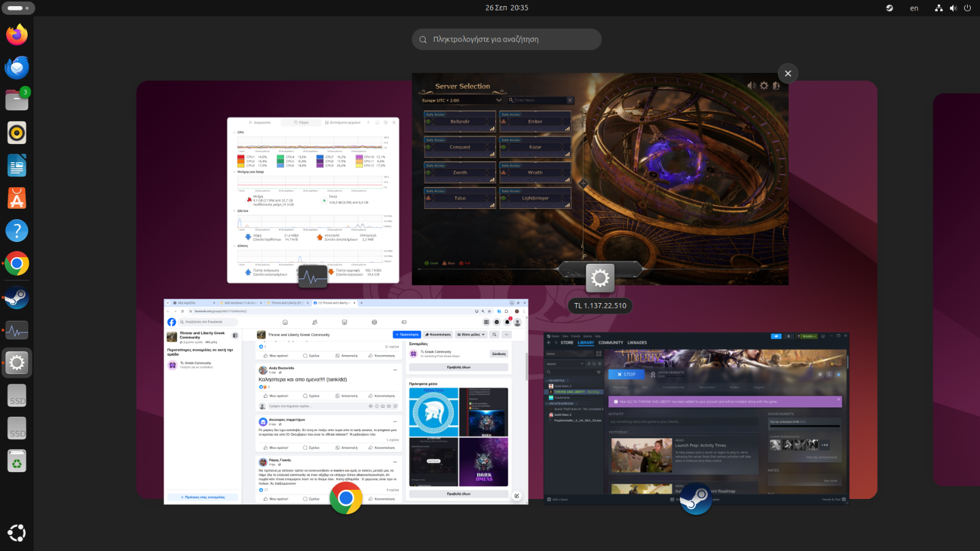Image resolution: width=980 pixels, height=551 pixels.
Task: Open the Help dock icon
Action: coord(17,231)
